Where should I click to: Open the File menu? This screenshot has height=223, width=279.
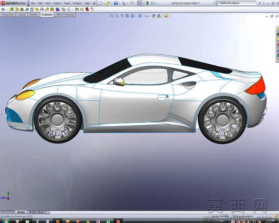(33, 3)
